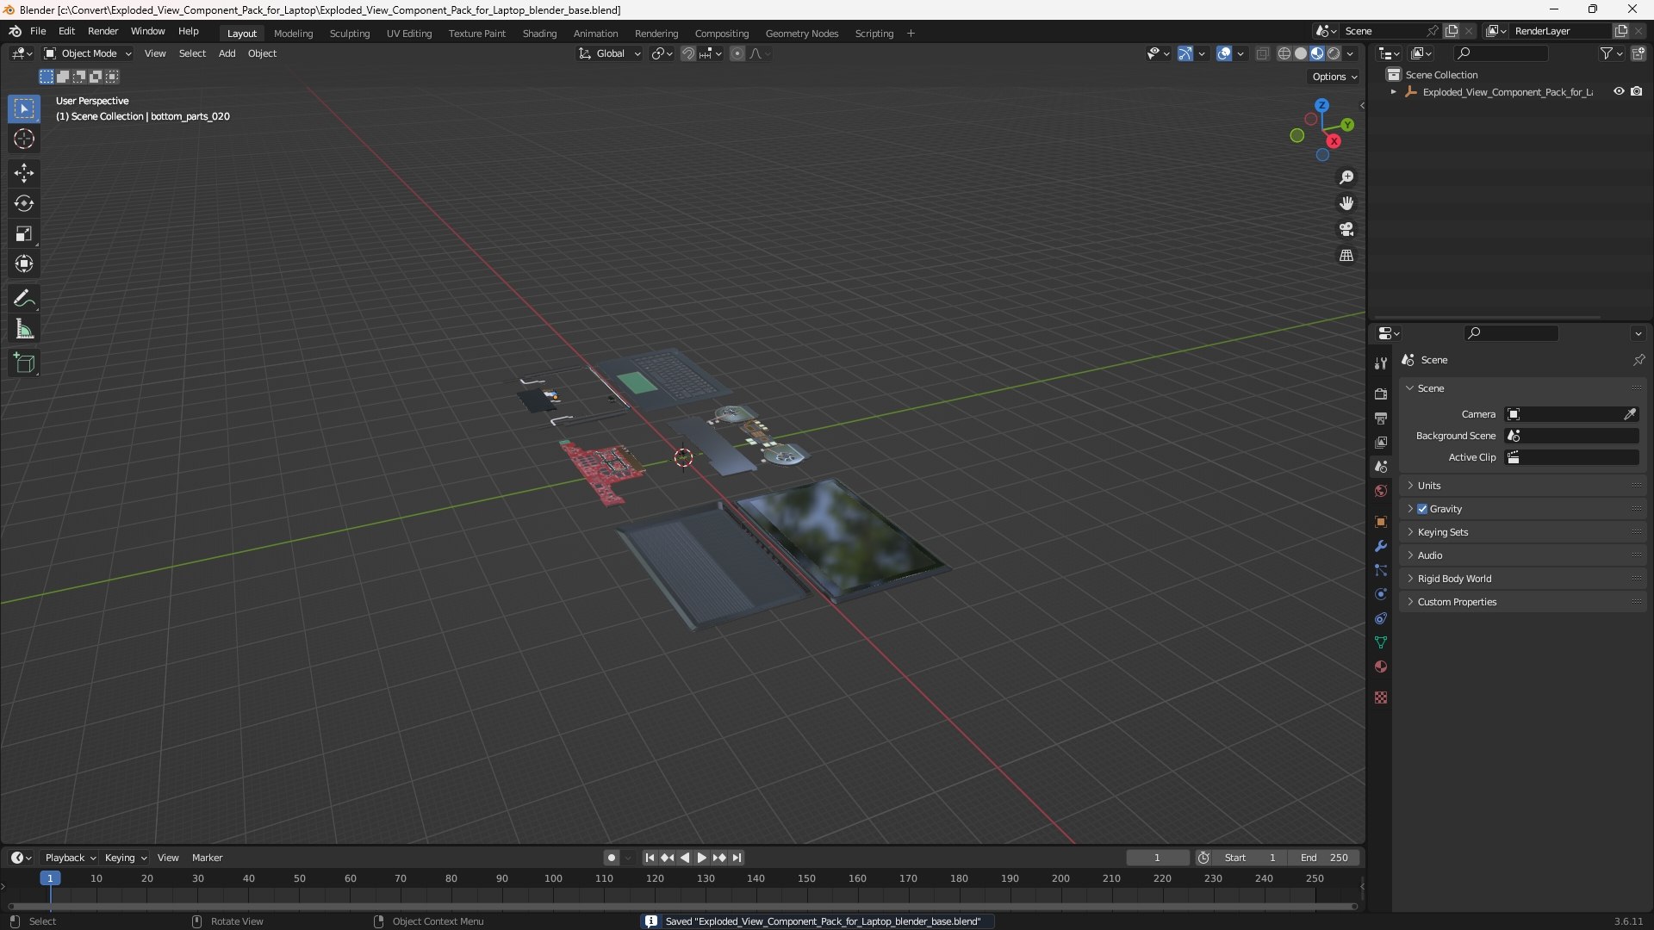The width and height of the screenshot is (1654, 930).
Task: Select the Cursor tool in toolbar
Action: coord(24,139)
